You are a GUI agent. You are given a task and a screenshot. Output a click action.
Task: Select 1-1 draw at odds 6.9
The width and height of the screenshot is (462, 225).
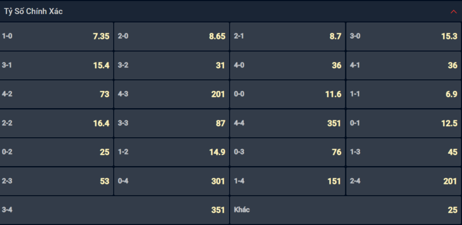pos(404,94)
